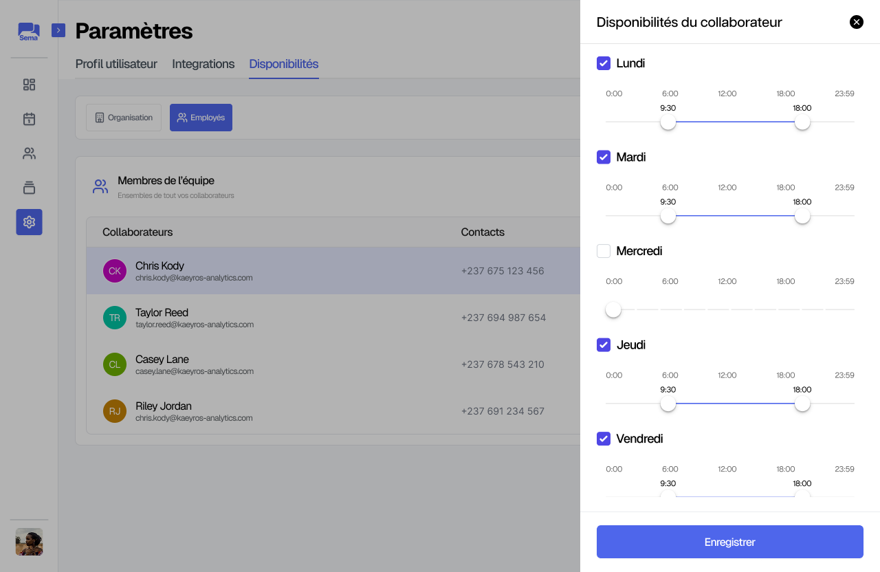The width and height of the screenshot is (880, 572).
Task: Click the Lundi 9:30 start slider handle
Action: pos(668,122)
